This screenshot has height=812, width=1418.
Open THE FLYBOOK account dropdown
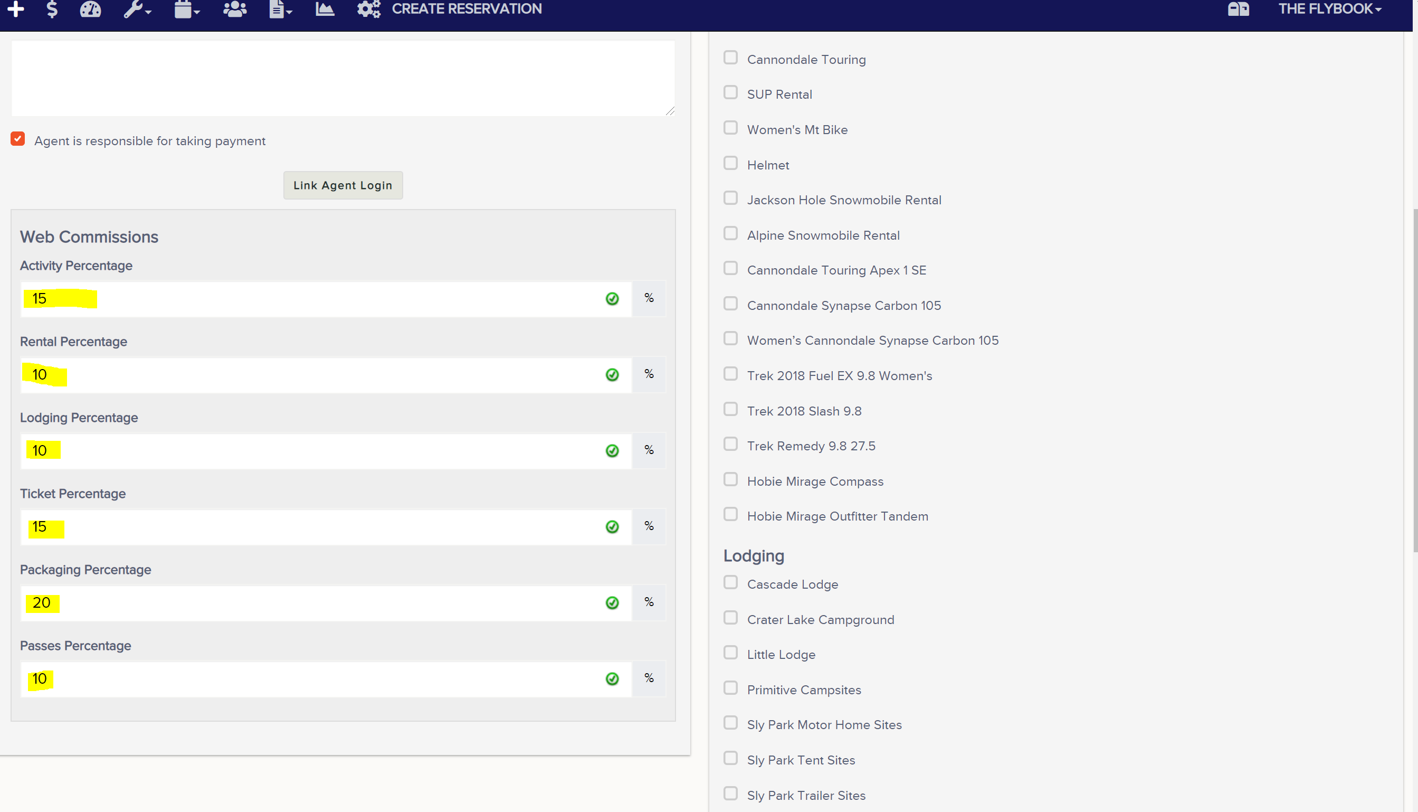point(1329,9)
